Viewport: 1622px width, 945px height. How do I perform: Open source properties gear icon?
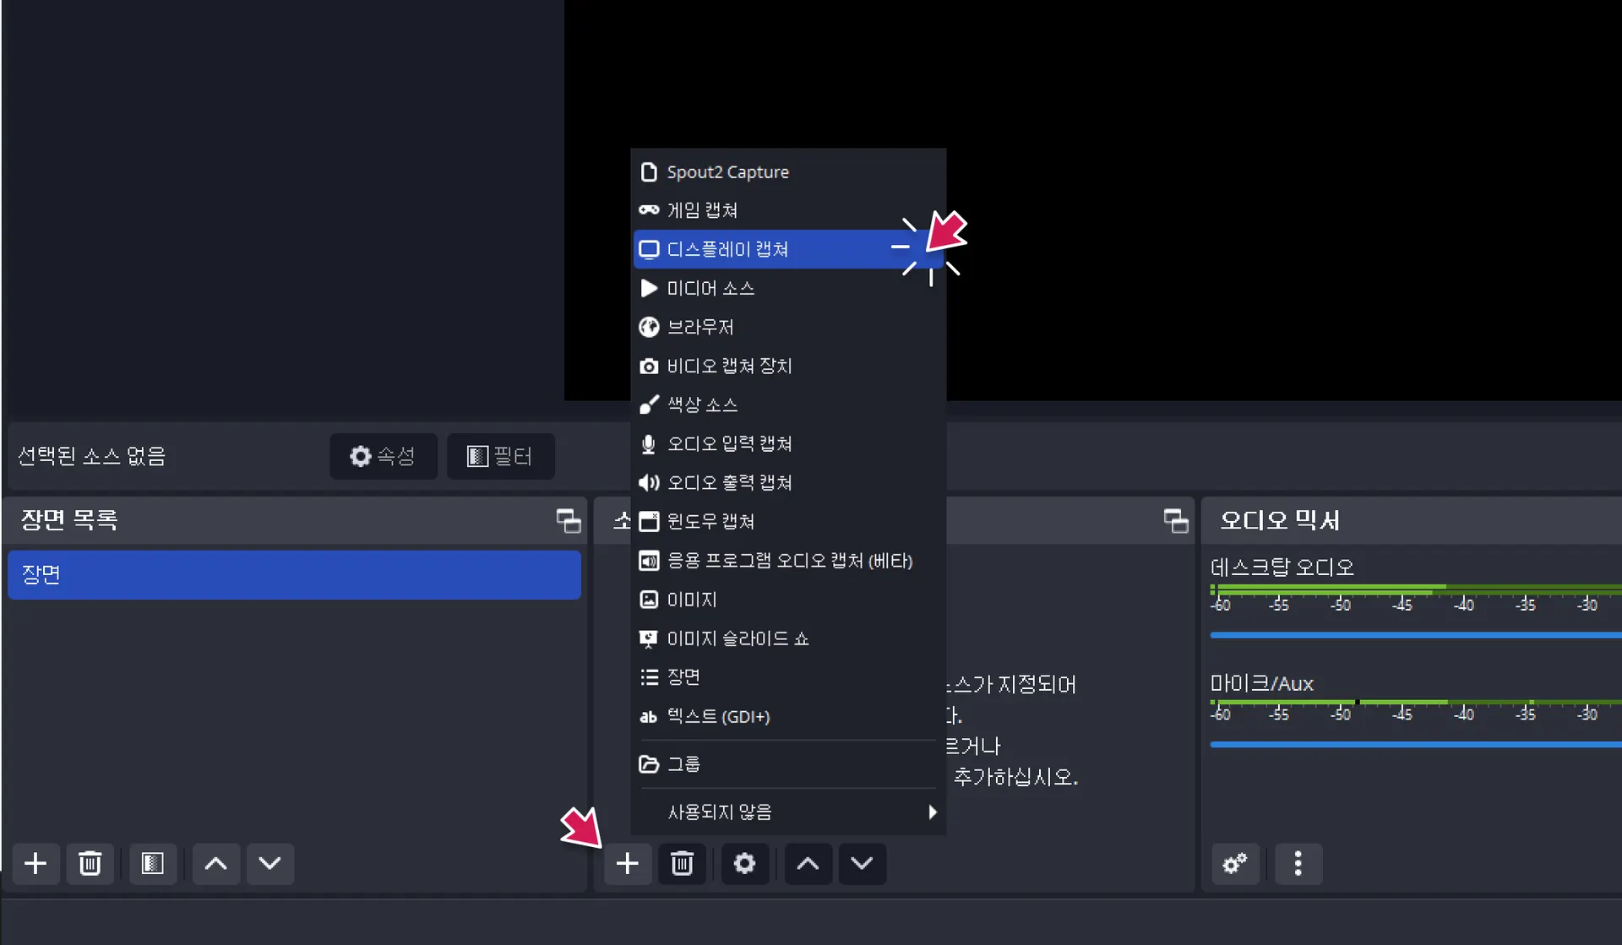[744, 863]
